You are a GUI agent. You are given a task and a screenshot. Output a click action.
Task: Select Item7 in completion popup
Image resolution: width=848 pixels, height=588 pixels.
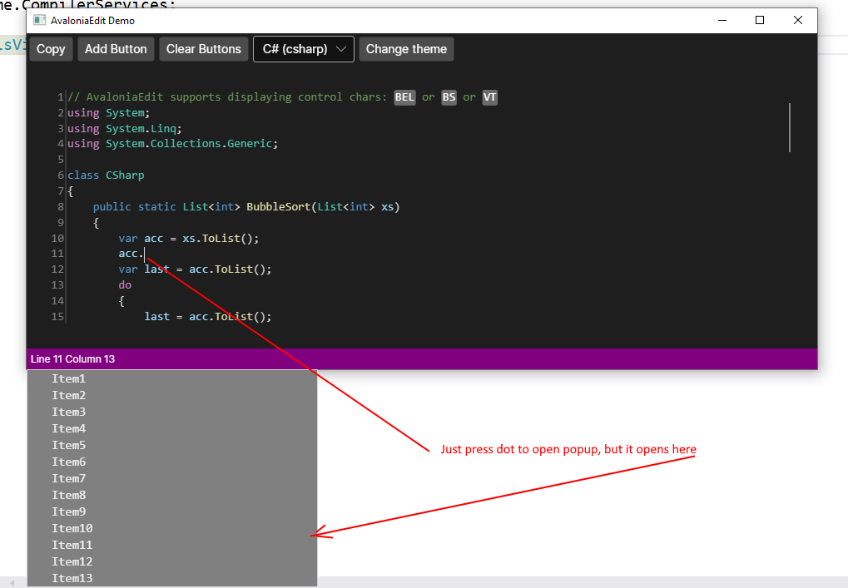point(172,479)
